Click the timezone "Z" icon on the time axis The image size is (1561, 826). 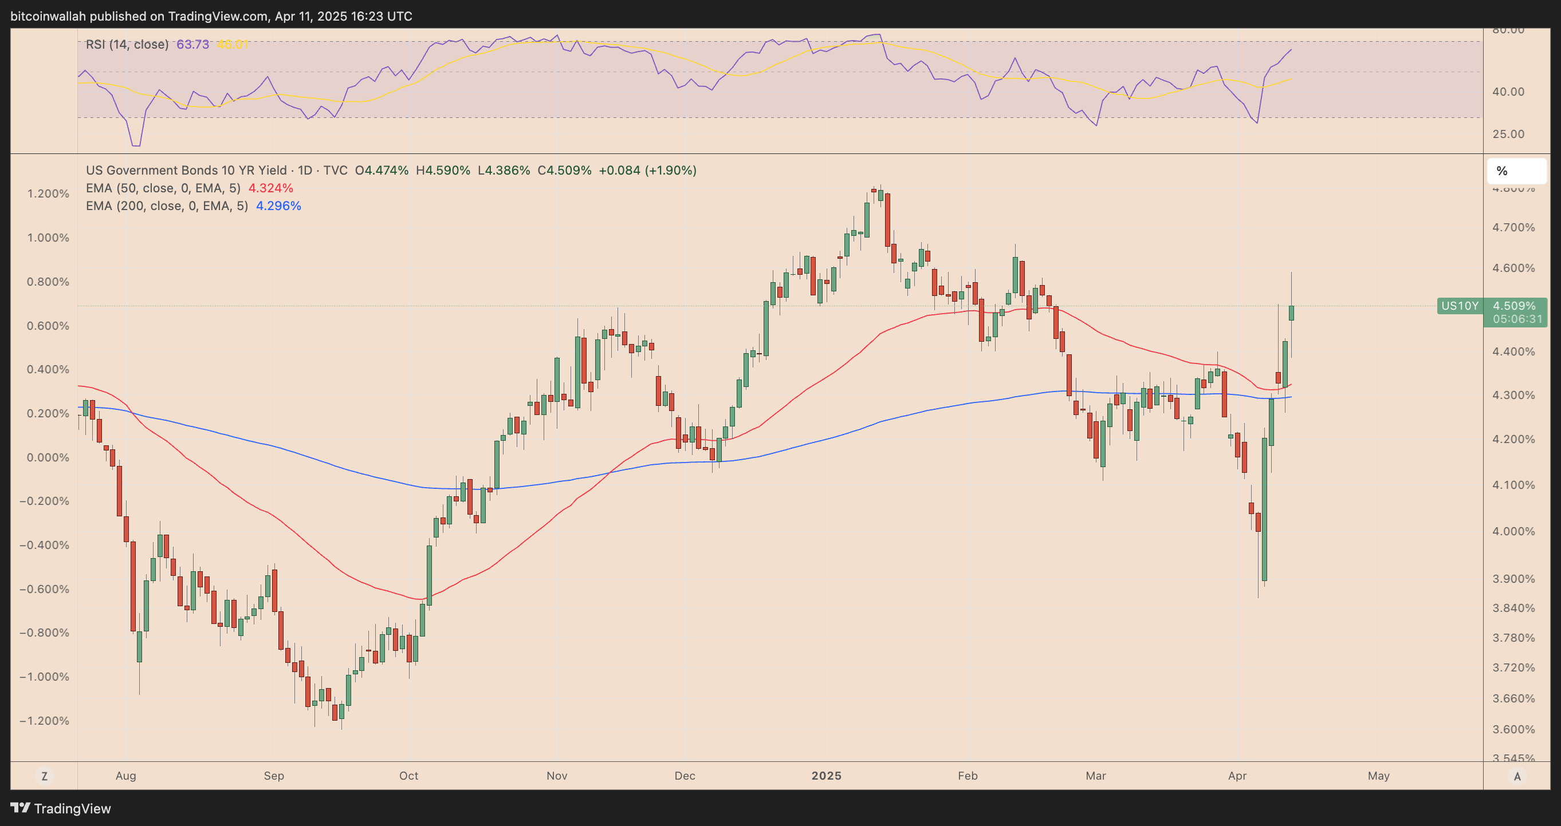[x=44, y=776]
